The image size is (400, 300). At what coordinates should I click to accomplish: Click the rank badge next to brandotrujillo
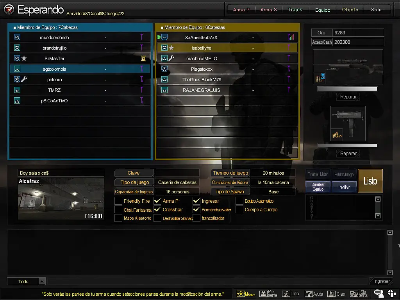[17, 48]
